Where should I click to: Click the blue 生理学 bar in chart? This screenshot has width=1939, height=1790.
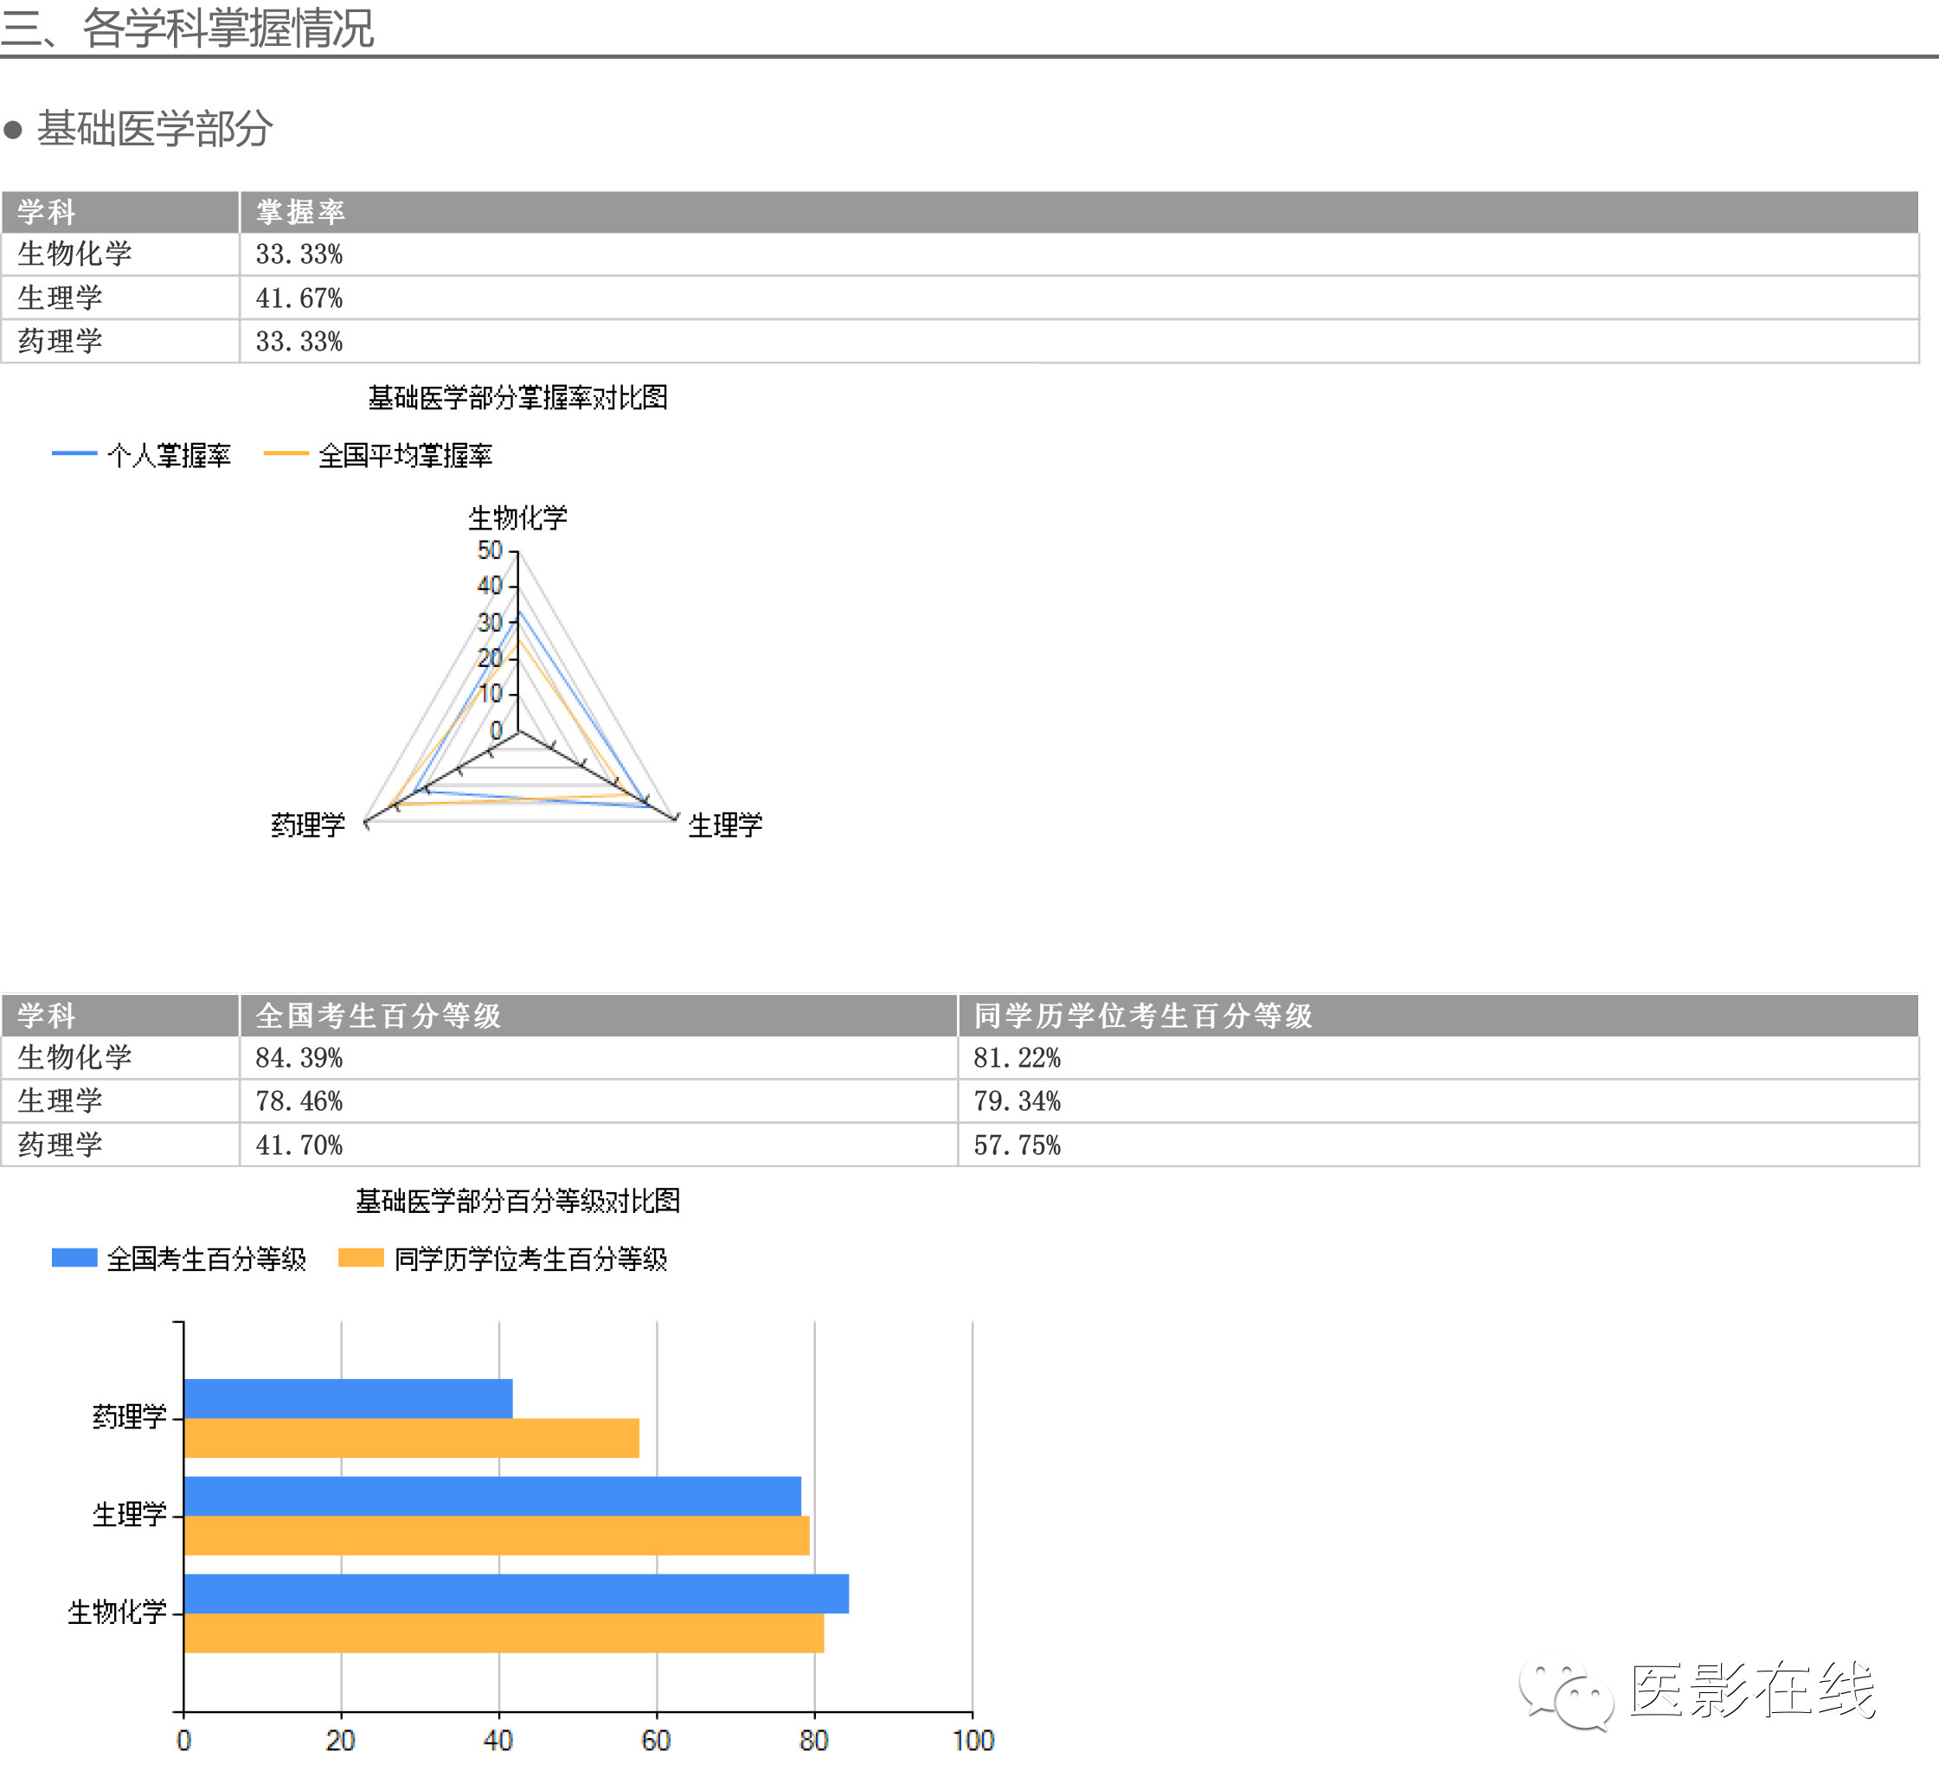[x=492, y=1496]
